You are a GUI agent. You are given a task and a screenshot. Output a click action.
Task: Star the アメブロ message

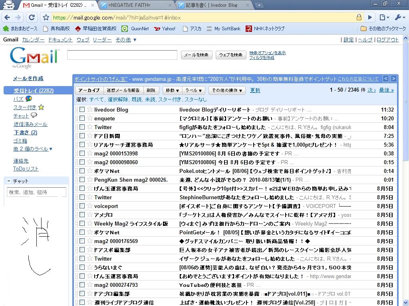[90, 214]
